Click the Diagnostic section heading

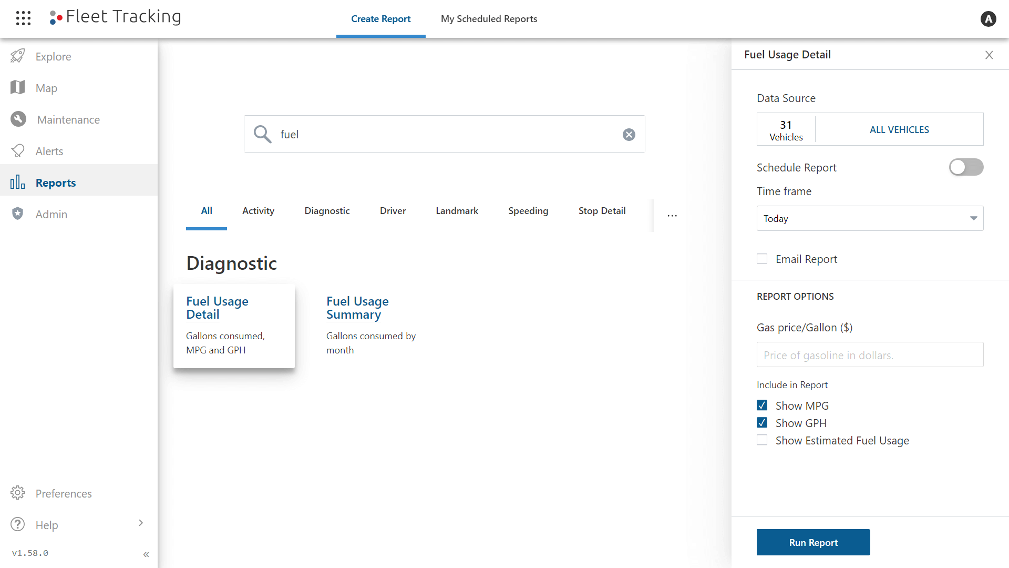click(231, 263)
